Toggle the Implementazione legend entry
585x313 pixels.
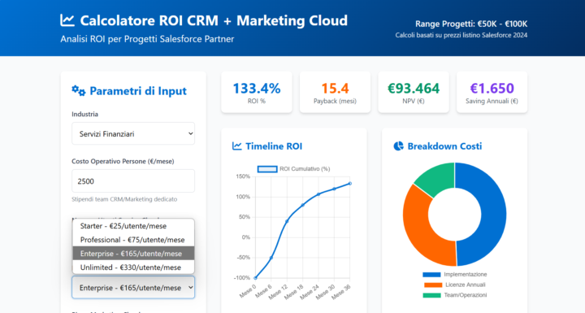[x=454, y=275]
